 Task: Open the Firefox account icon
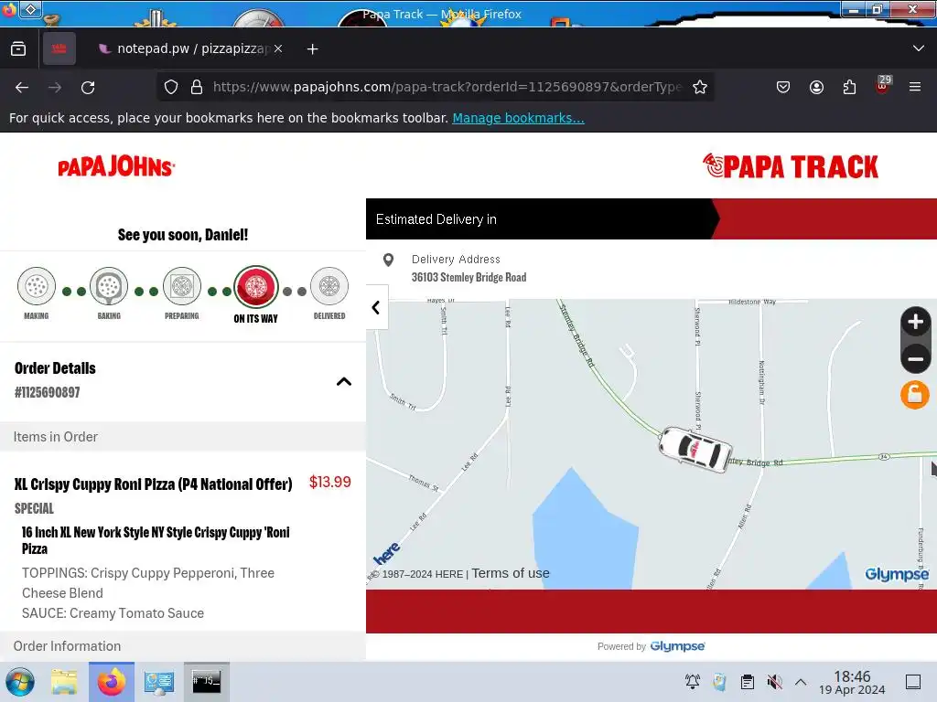[816, 87]
